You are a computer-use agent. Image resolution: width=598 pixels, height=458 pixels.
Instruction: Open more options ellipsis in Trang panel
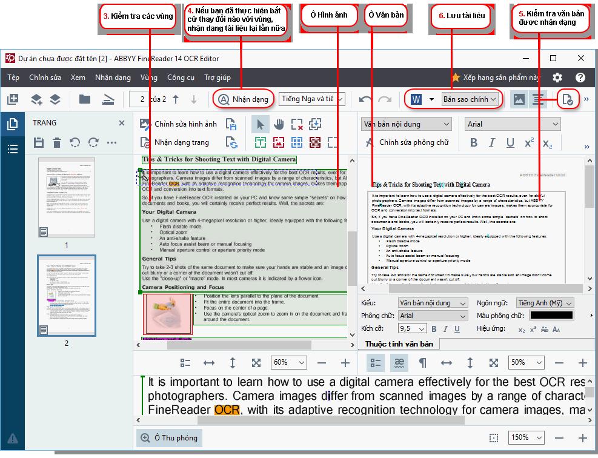pos(111,142)
